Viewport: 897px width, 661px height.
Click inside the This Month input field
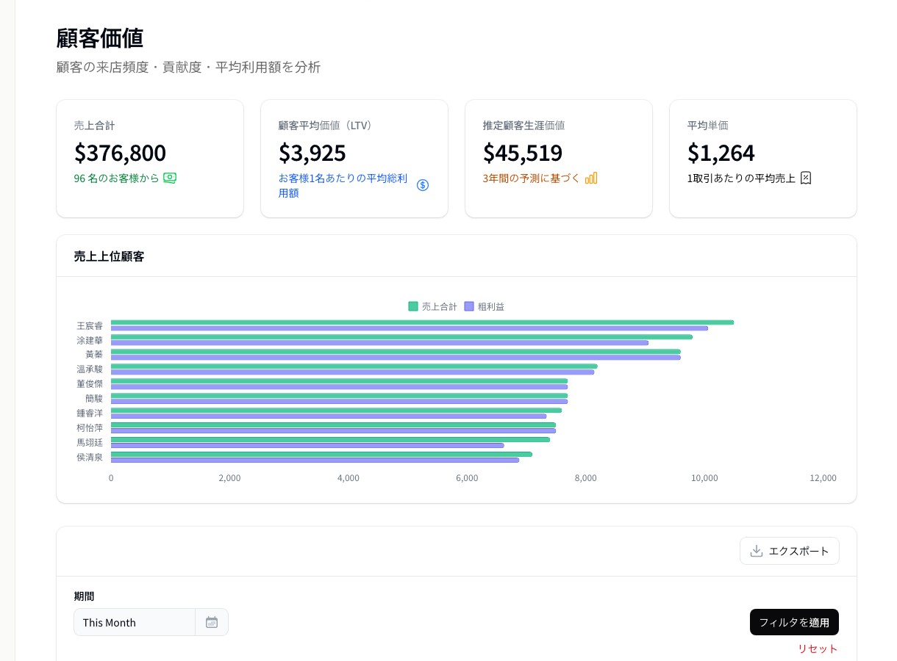point(135,622)
